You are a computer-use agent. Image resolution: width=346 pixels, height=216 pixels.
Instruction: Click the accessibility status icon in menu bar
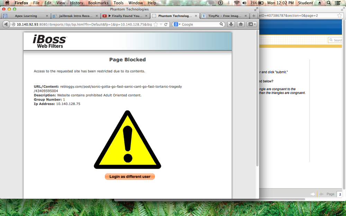220,3
